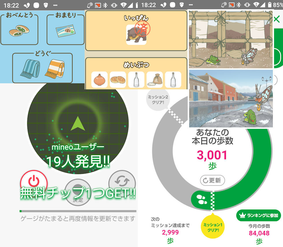Tap the めいぶつ section heading
Viewport: 283px width, 247px height.
[136, 65]
